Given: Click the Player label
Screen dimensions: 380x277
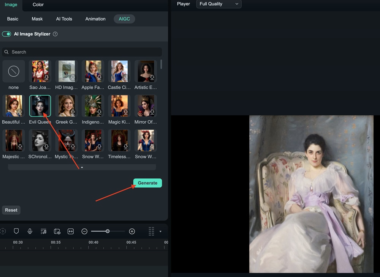Looking at the screenshot, I should pos(184,4).
